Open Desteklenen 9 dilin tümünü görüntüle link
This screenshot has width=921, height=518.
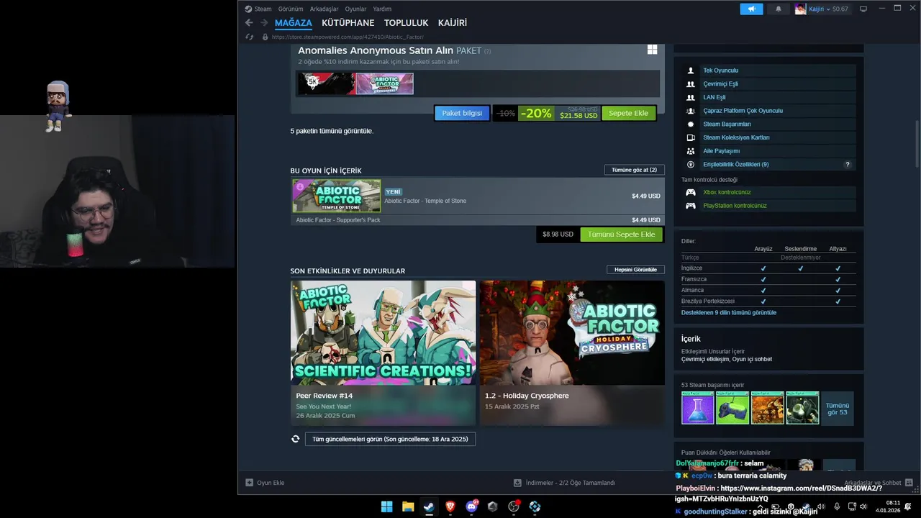[x=729, y=313]
